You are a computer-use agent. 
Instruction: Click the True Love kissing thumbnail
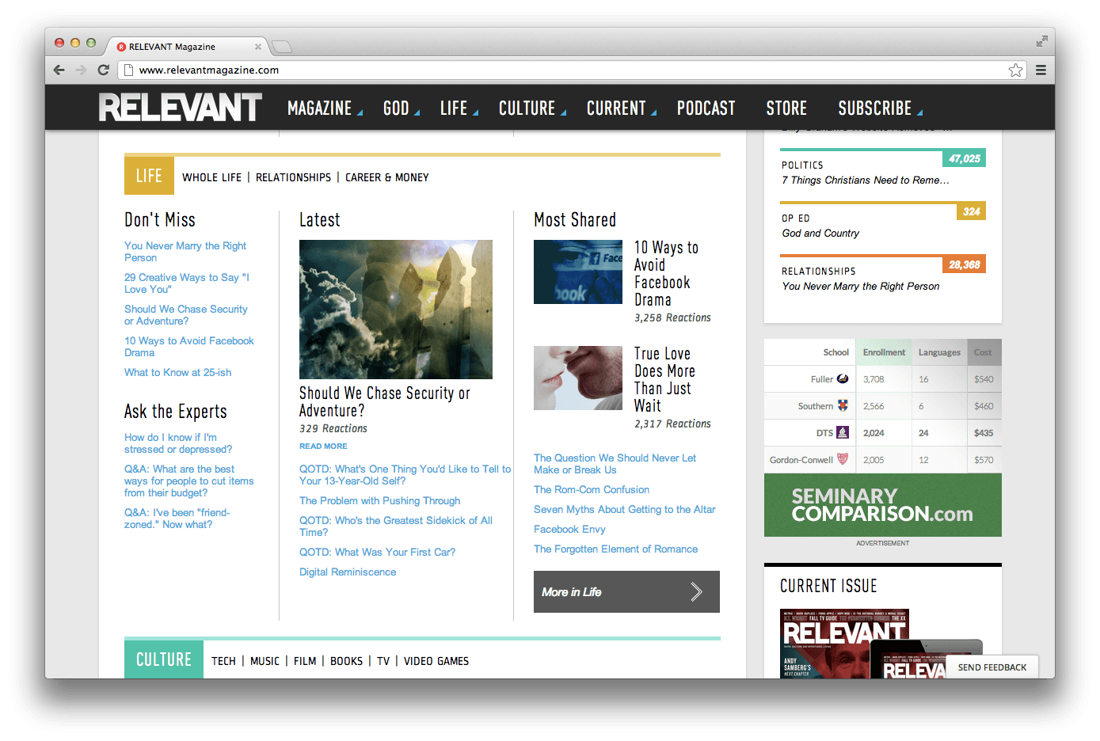578,378
